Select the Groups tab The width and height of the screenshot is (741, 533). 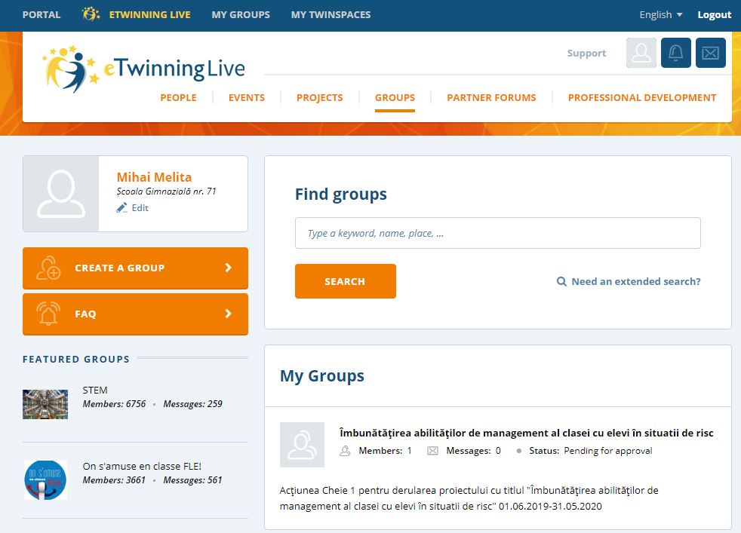pyautogui.click(x=395, y=98)
